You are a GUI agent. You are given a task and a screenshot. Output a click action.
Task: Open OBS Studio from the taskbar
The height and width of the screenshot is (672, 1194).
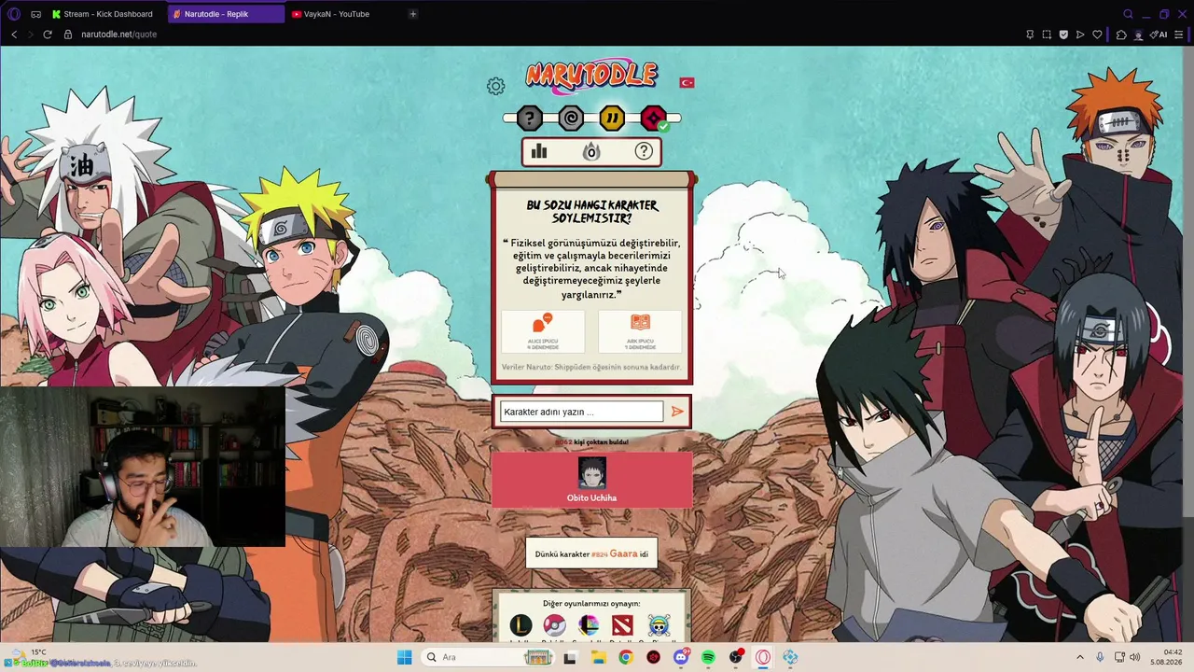[736, 657]
